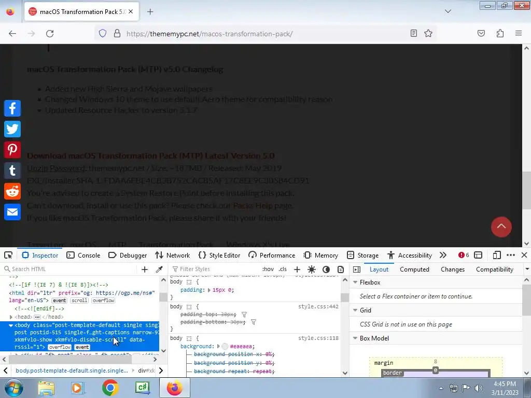Launch Chrome from the taskbar

110,388
